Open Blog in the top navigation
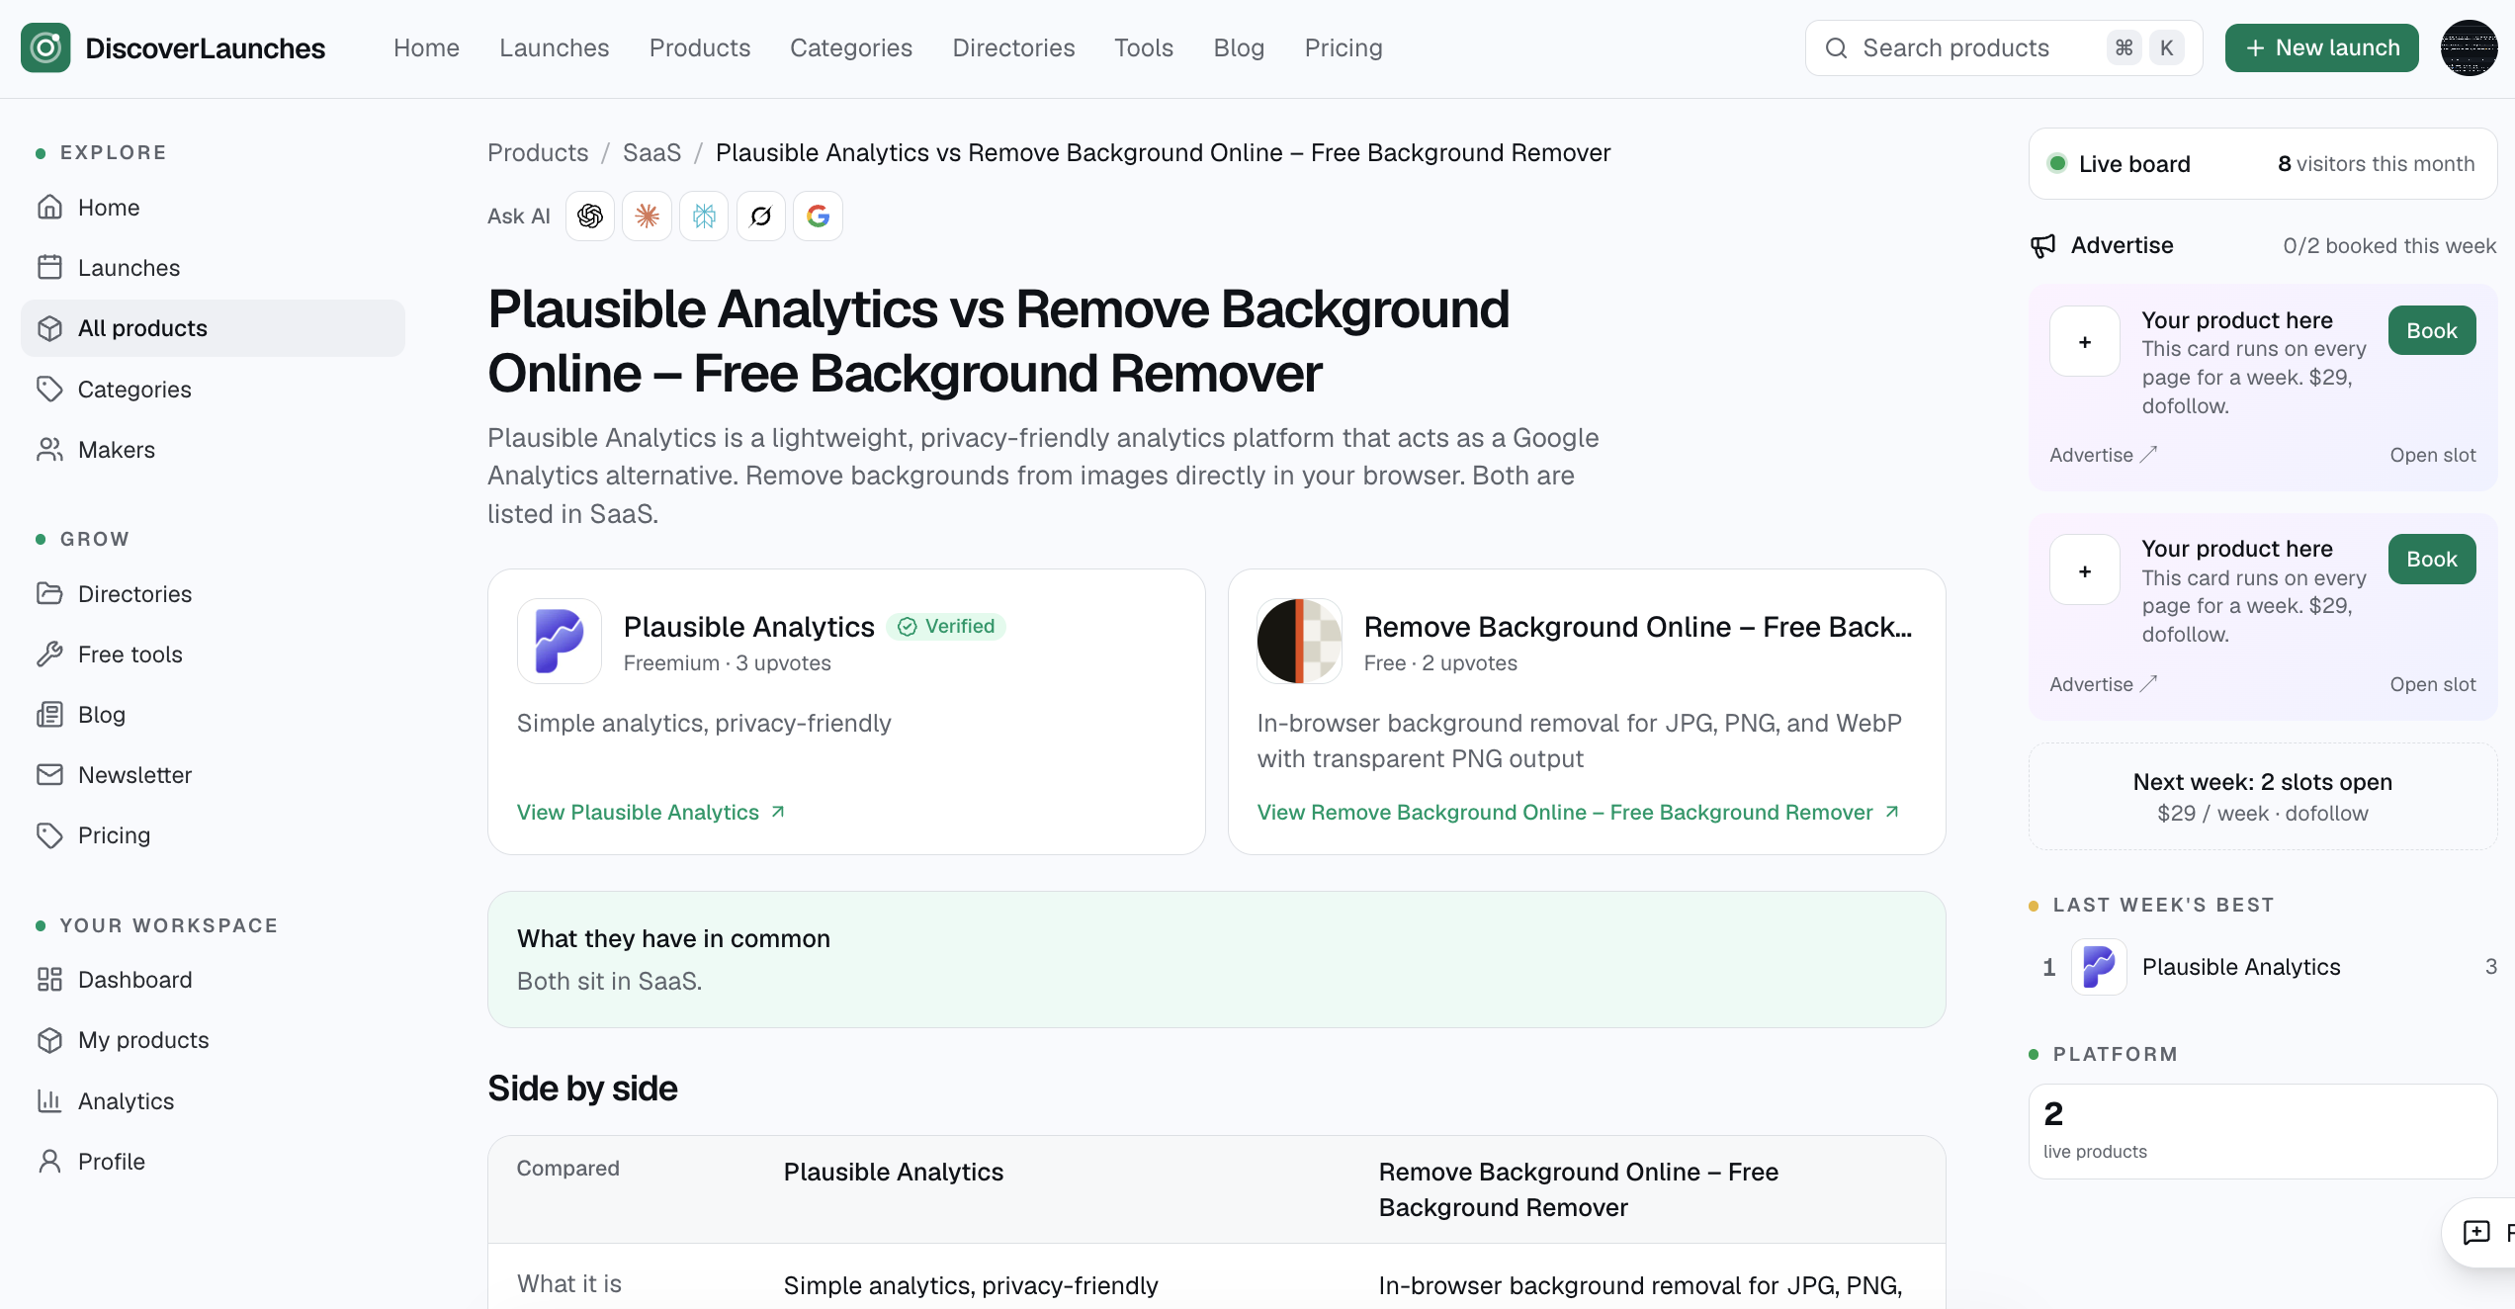Image resolution: width=2515 pixels, height=1309 pixels. tap(1239, 47)
